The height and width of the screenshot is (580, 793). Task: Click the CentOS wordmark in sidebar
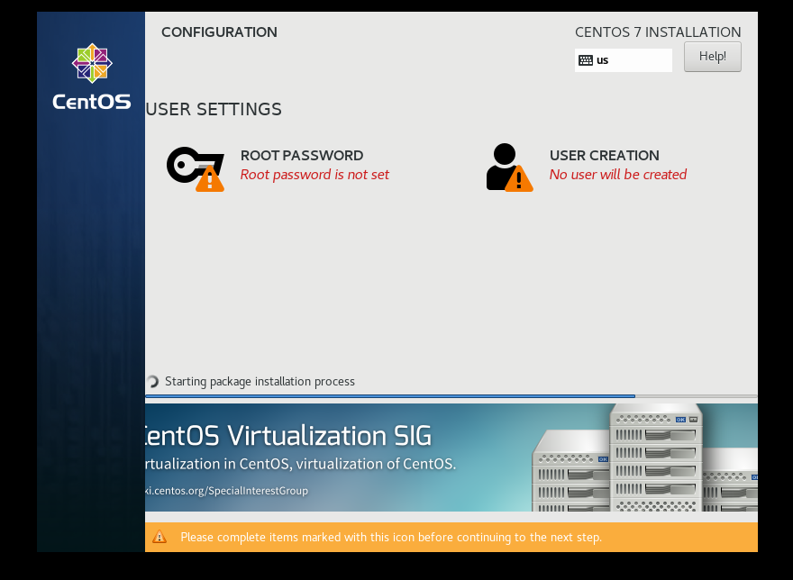coord(92,102)
